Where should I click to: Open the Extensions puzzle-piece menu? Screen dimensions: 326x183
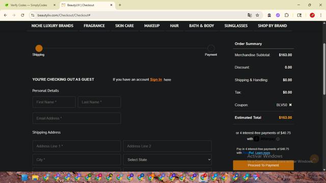tap(286, 15)
